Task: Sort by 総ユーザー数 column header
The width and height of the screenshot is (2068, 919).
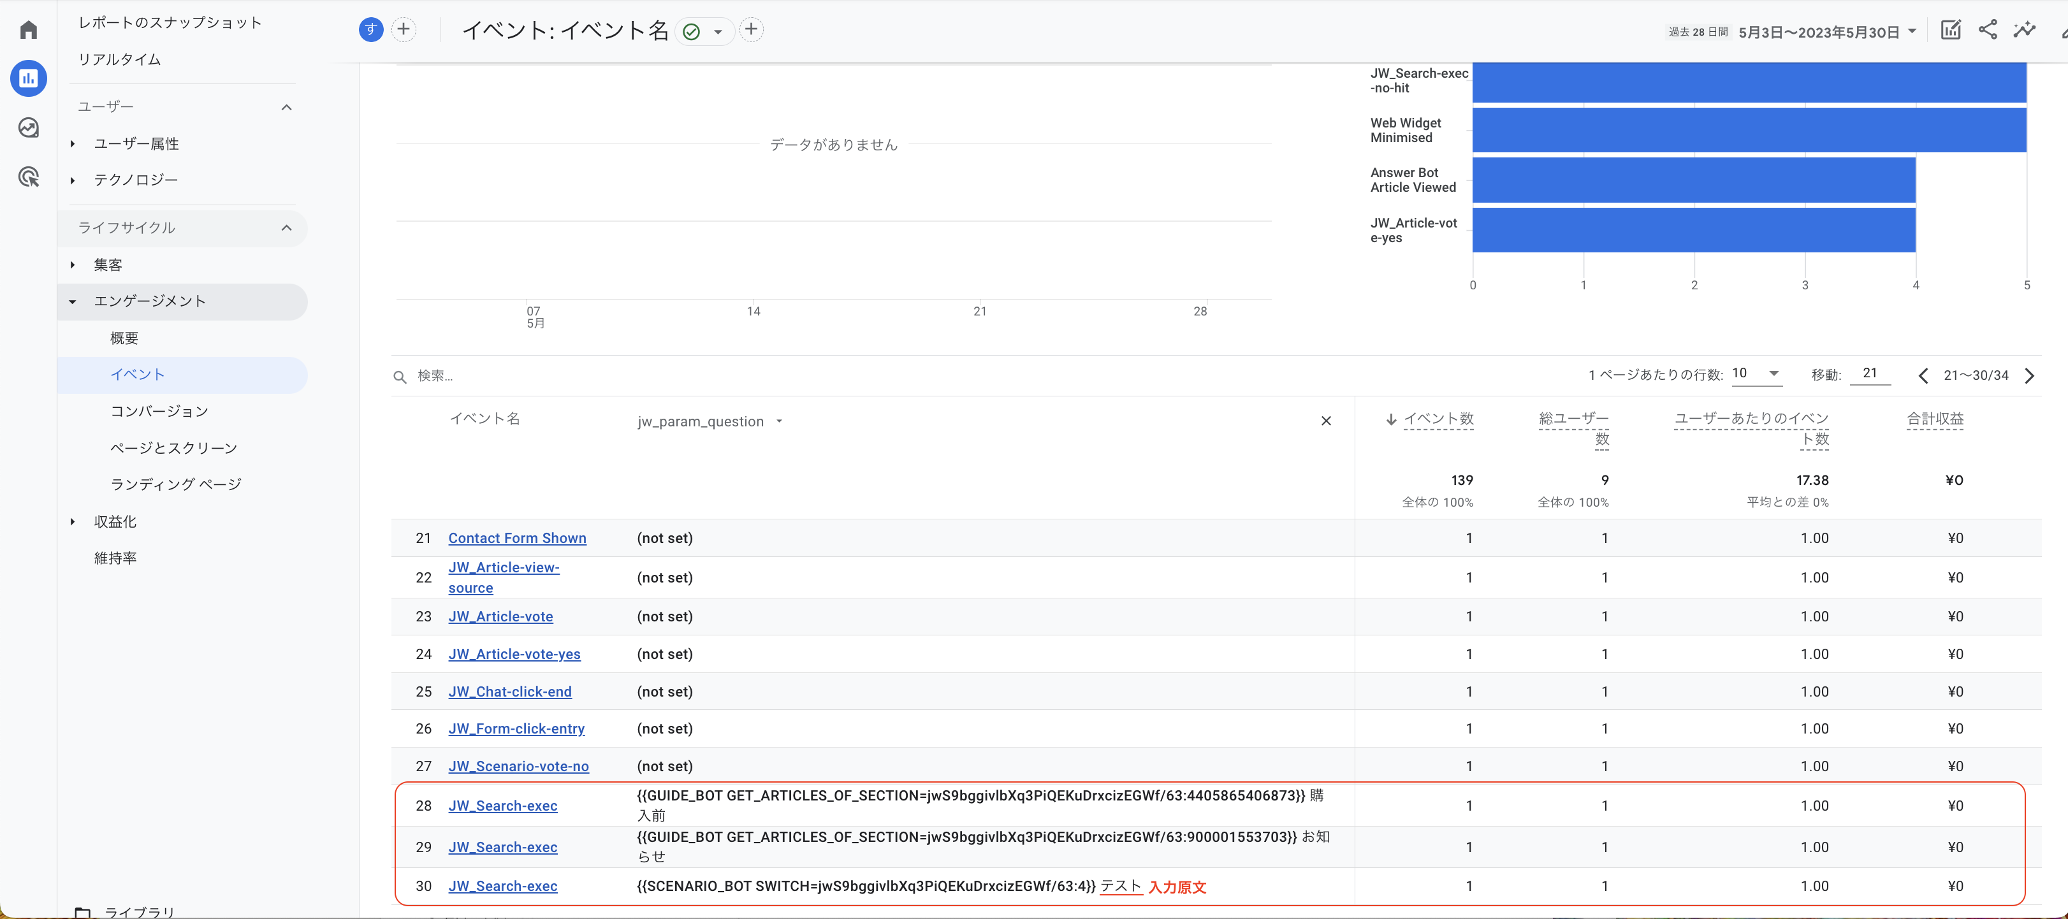Action: (1573, 429)
